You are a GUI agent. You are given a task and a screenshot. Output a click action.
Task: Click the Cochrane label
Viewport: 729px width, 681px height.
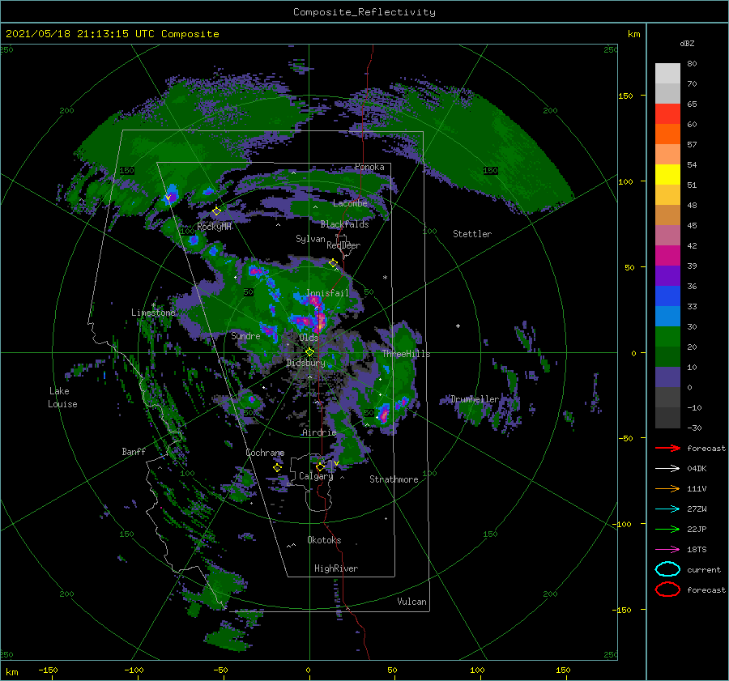[x=265, y=453]
